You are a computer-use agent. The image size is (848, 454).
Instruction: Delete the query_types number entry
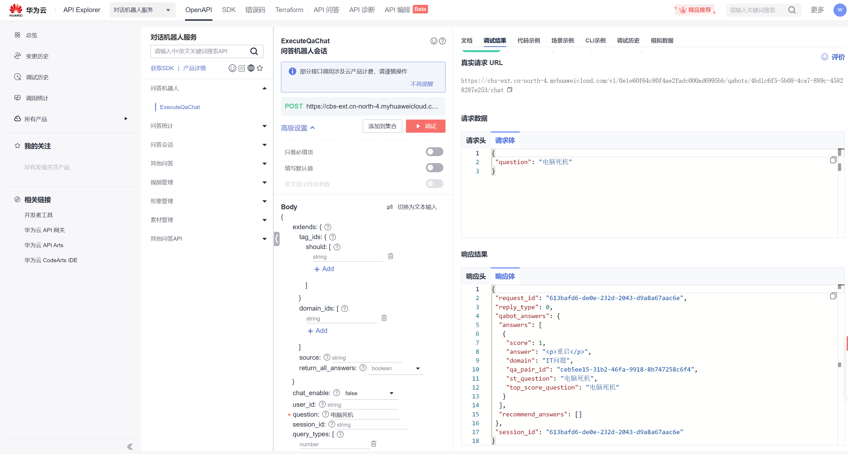coord(373,444)
